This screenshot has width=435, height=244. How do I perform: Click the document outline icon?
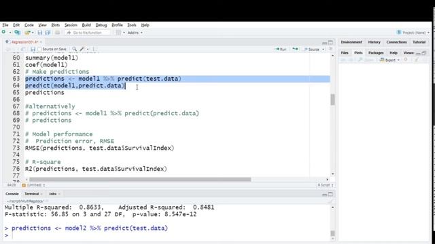pyautogui.click(x=330, y=49)
